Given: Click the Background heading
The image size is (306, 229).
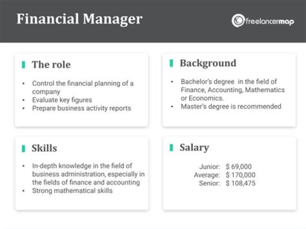Looking at the screenshot, I should click(x=208, y=63).
